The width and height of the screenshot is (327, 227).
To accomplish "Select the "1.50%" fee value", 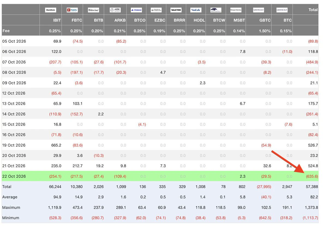I will pos(265,31).
